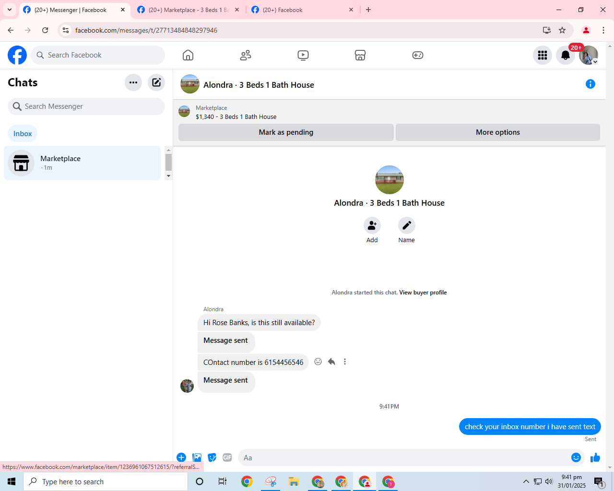This screenshot has width=614, height=491.
Task: Open Chats options three-dot button
Action: coord(133,82)
